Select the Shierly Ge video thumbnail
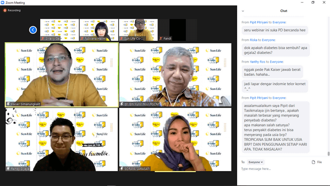The height and width of the screenshot is (186, 330). tap(60, 30)
